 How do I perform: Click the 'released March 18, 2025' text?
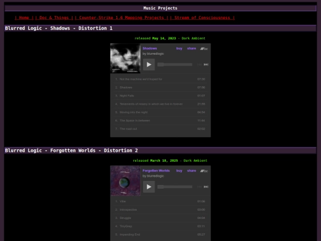155,161
